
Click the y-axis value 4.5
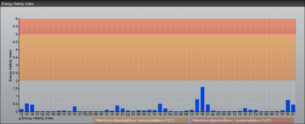(x=16, y=42)
